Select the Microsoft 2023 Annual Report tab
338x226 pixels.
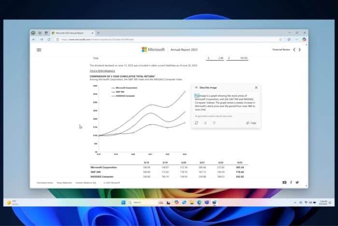coord(72,33)
